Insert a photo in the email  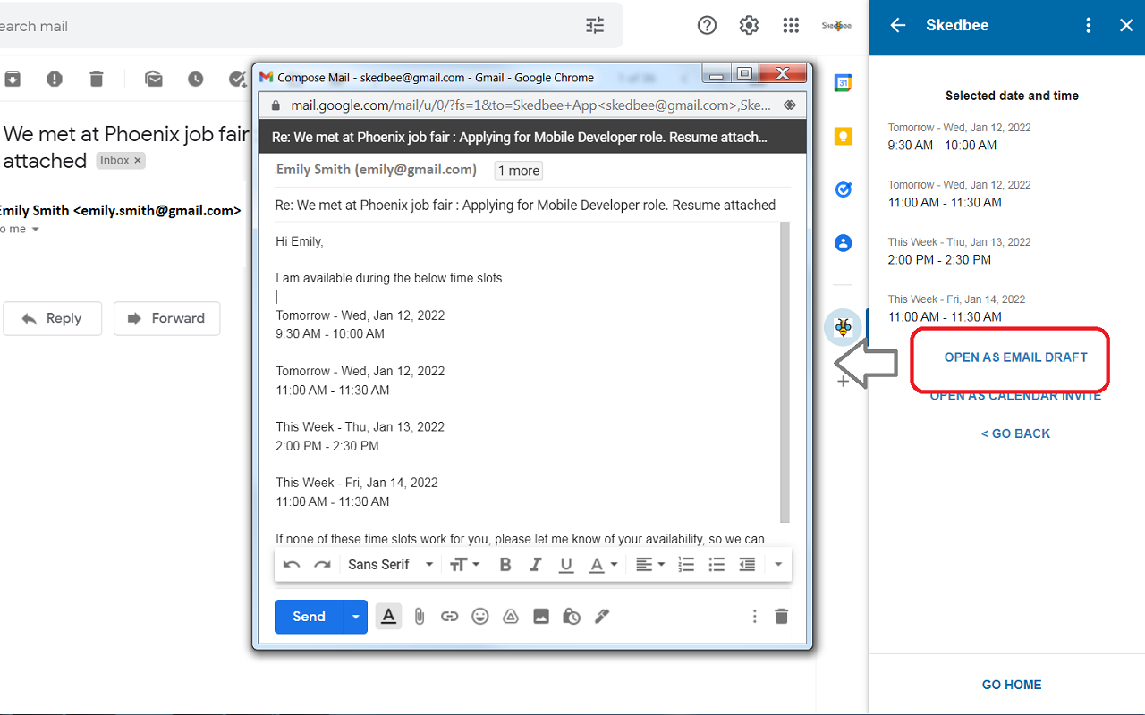click(541, 617)
